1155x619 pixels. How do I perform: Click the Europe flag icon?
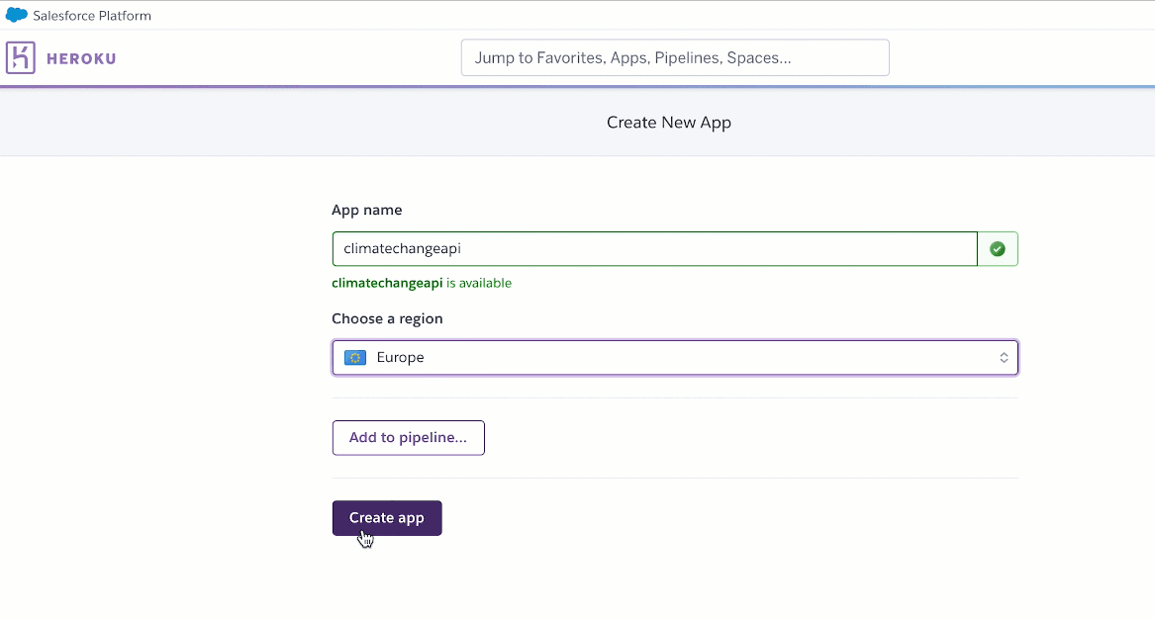click(x=355, y=358)
